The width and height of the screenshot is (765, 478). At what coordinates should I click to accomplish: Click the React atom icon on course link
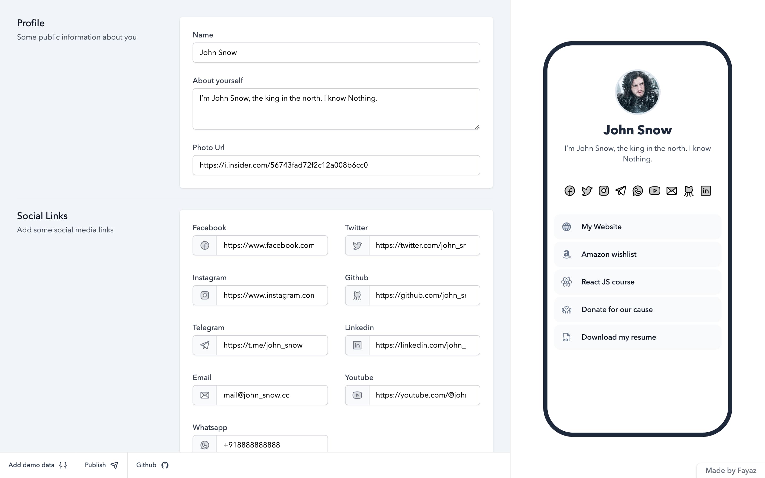tap(567, 282)
